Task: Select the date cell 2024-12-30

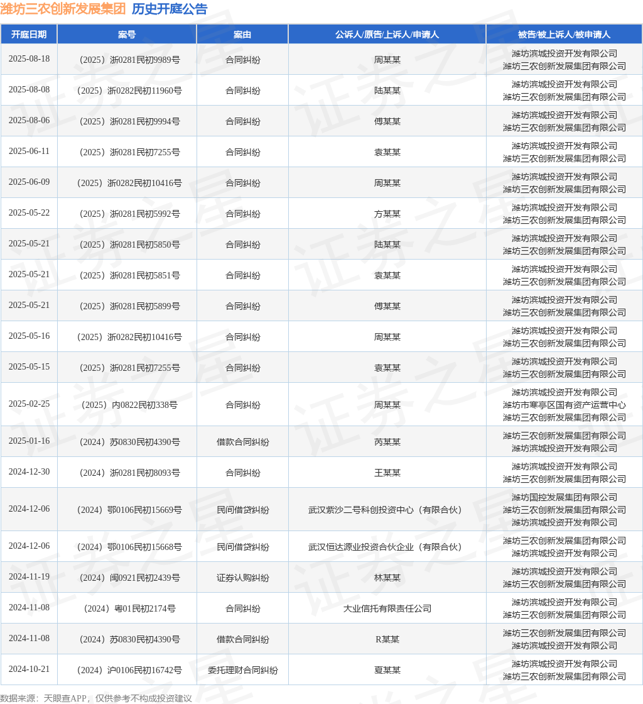Action: click(29, 472)
